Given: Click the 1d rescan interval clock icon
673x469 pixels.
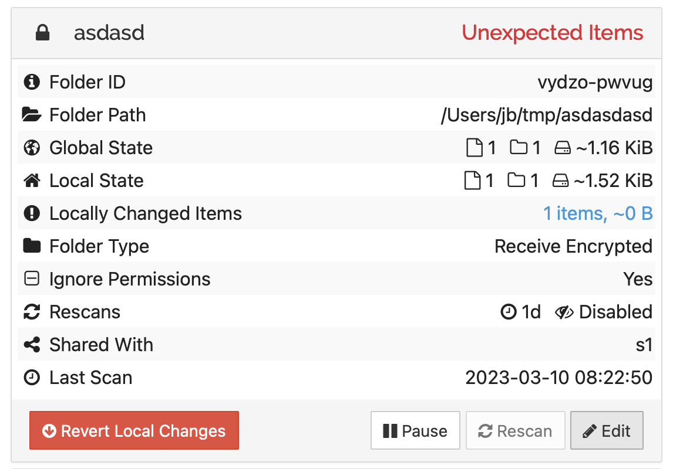Looking at the screenshot, I should (x=508, y=312).
